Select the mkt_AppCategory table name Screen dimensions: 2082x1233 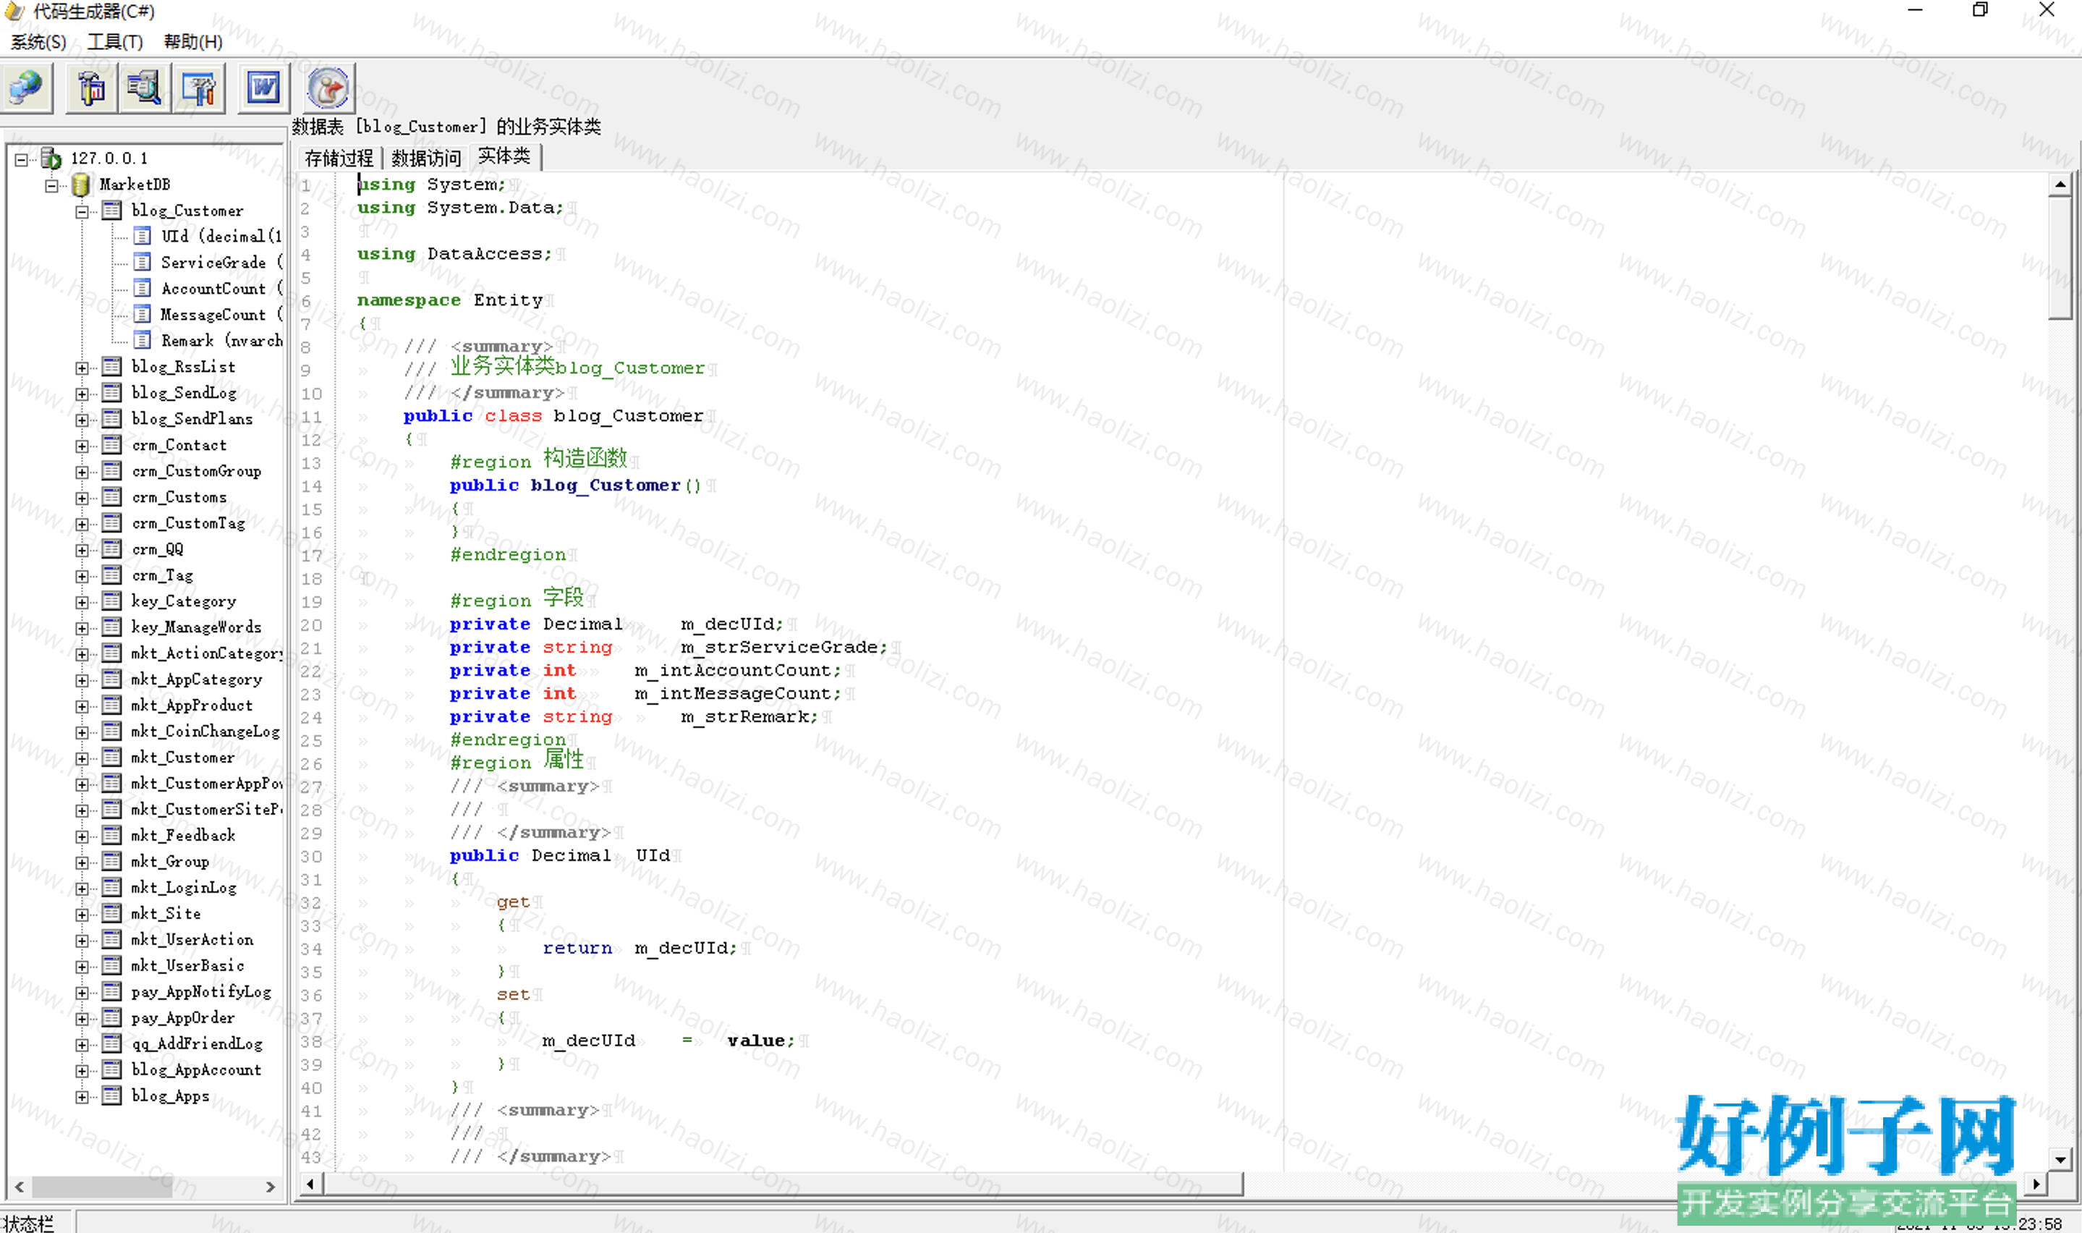(x=196, y=679)
